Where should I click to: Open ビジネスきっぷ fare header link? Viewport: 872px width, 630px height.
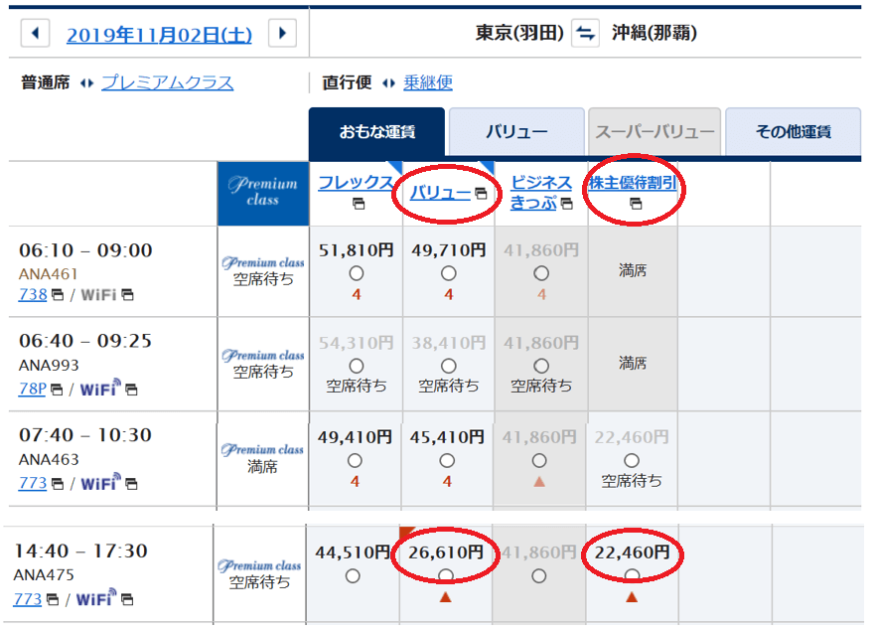541,193
